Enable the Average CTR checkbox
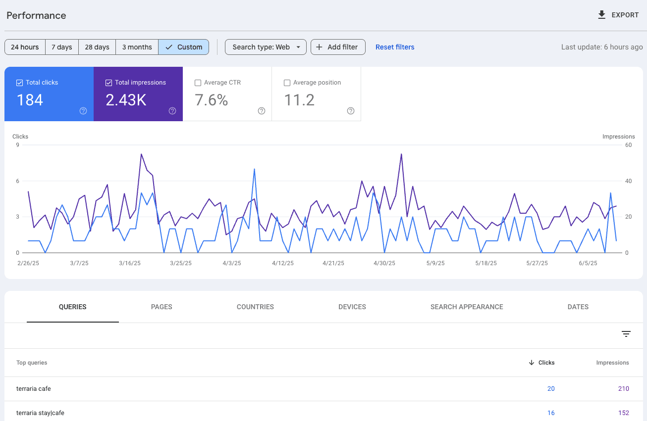This screenshot has height=421, width=647. [x=198, y=83]
